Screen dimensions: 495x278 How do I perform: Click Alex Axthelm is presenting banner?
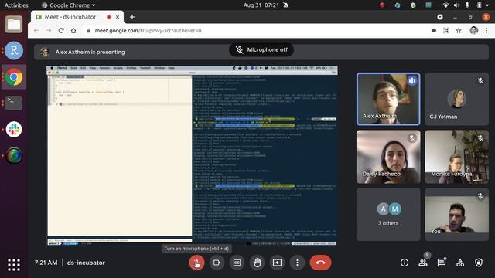[261, 52]
